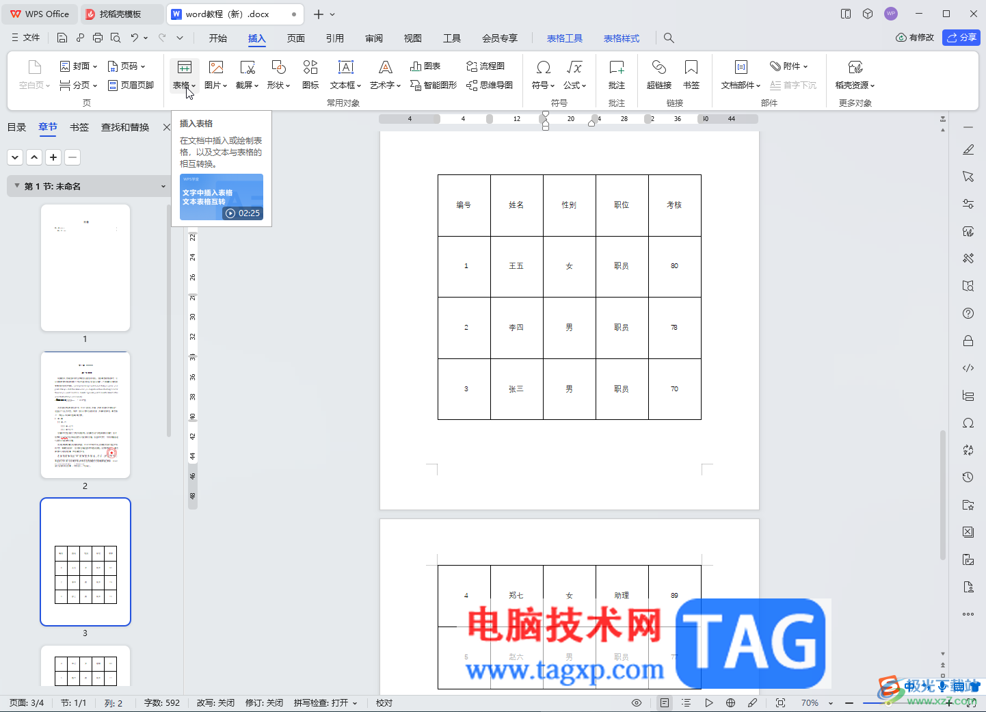Select page 2 thumbnail in navigation pane
This screenshot has height=712, width=986.
(85, 414)
